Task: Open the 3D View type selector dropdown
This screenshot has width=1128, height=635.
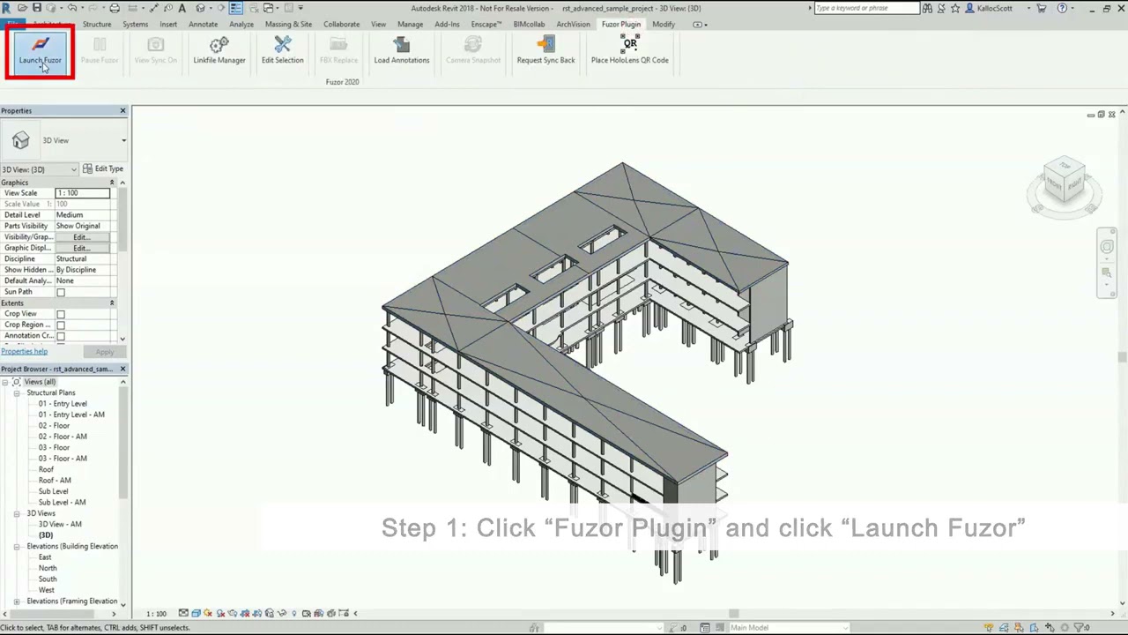Action: point(123,140)
